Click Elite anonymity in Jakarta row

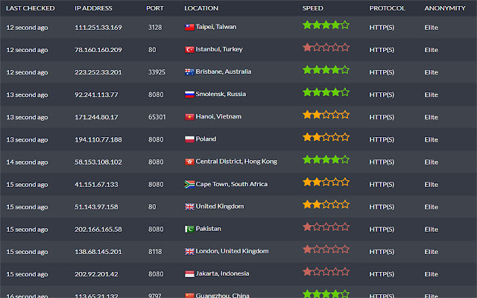[432, 274]
